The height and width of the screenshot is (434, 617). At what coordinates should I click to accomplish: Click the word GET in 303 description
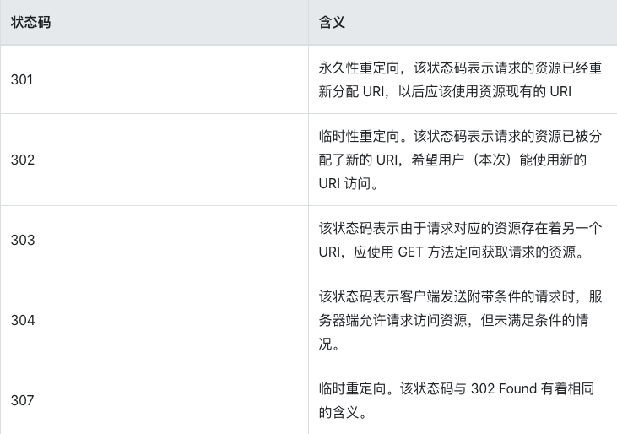[x=410, y=252]
